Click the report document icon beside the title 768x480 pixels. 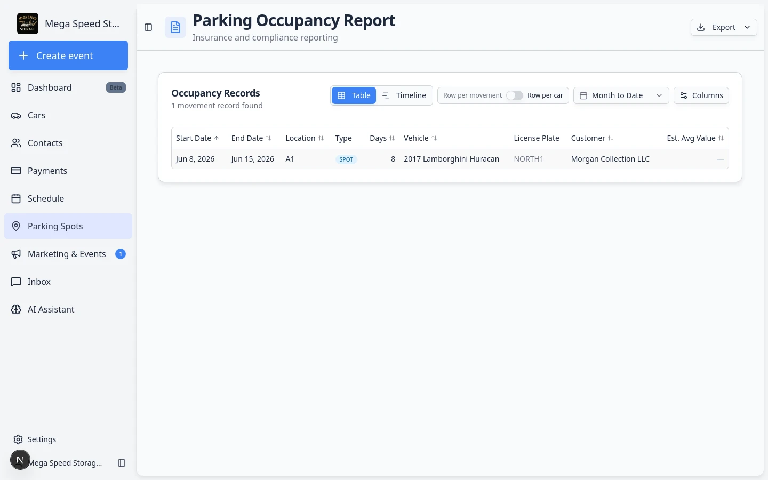175,27
